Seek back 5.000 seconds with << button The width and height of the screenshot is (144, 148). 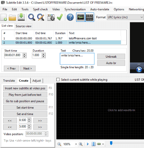click(x=10, y=127)
